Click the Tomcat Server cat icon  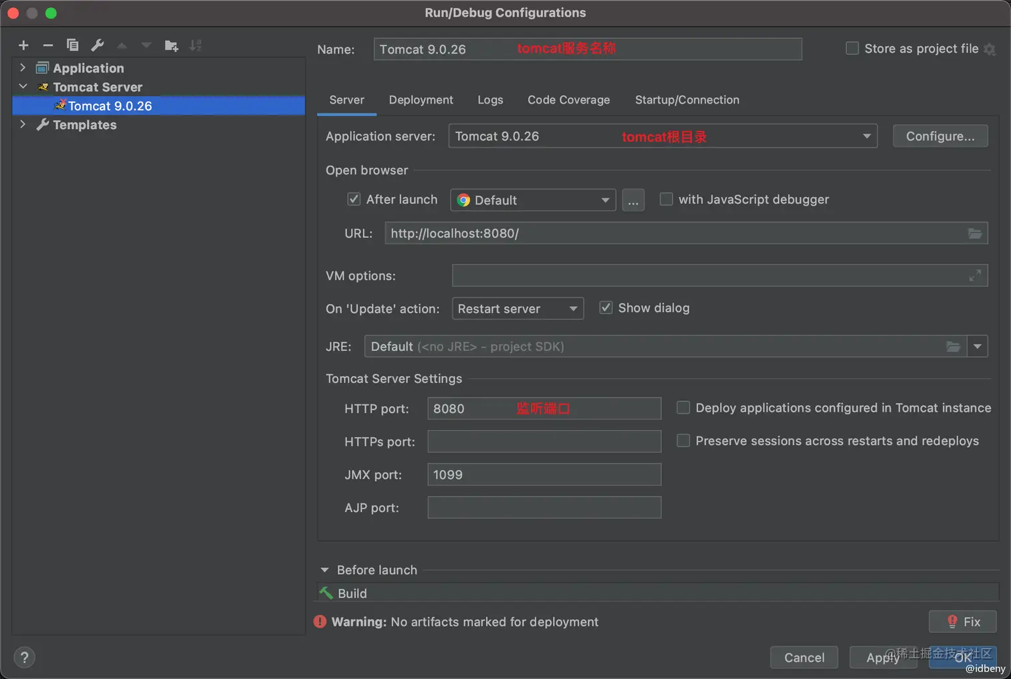[43, 87]
